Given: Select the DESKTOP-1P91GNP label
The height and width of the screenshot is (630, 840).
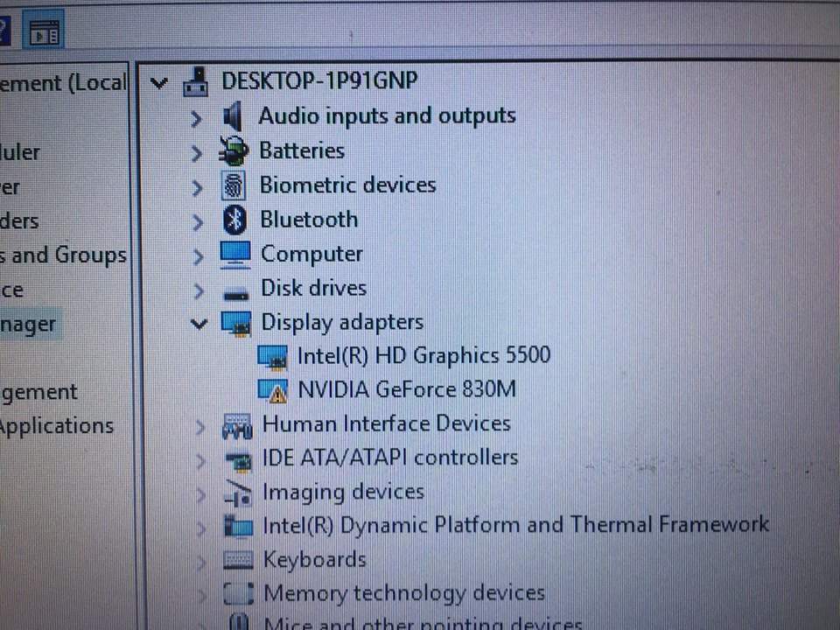Looking at the screenshot, I should pyautogui.click(x=319, y=80).
